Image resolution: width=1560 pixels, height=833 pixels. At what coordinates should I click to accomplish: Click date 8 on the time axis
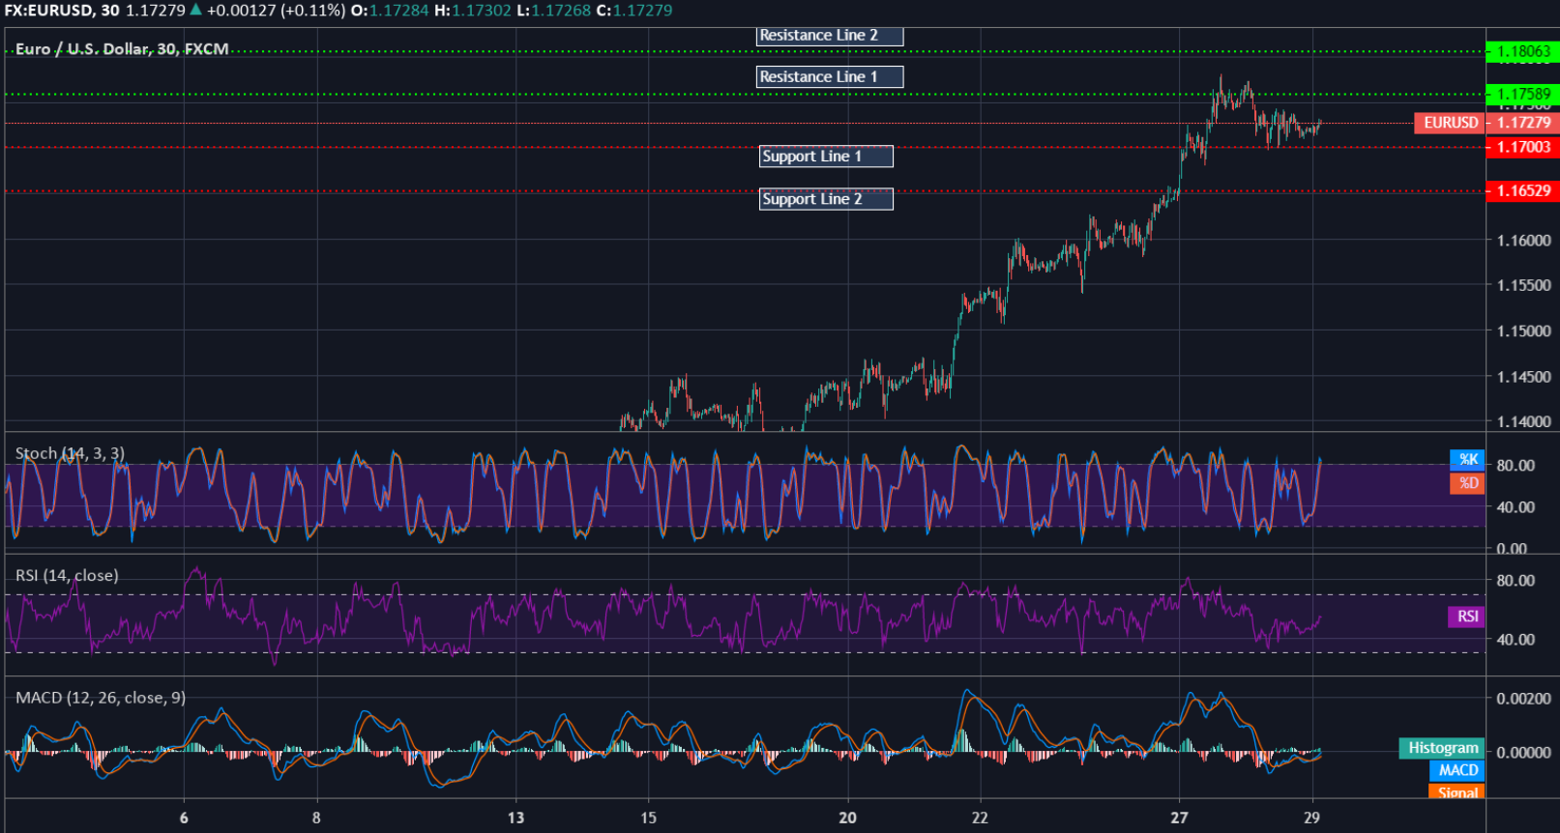pyautogui.click(x=316, y=818)
